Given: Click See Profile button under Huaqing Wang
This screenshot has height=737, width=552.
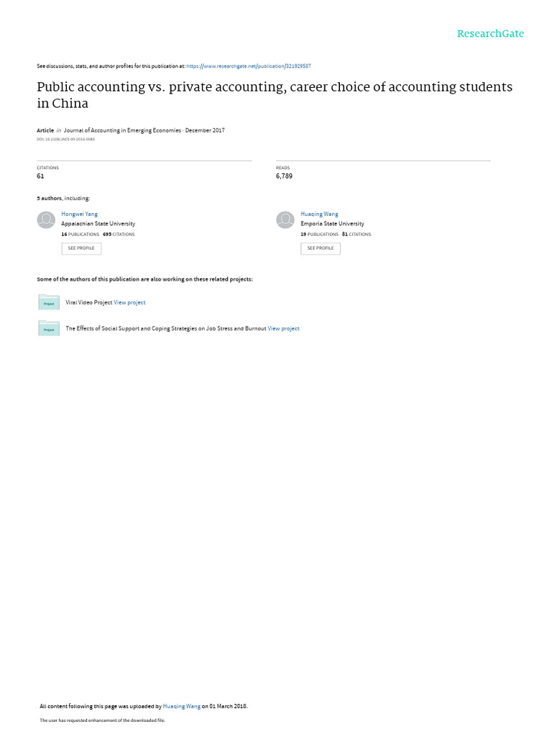Looking at the screenshot, I should tap(321, 248).
